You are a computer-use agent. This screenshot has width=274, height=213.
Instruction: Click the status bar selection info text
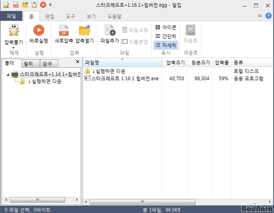[27, 210]
